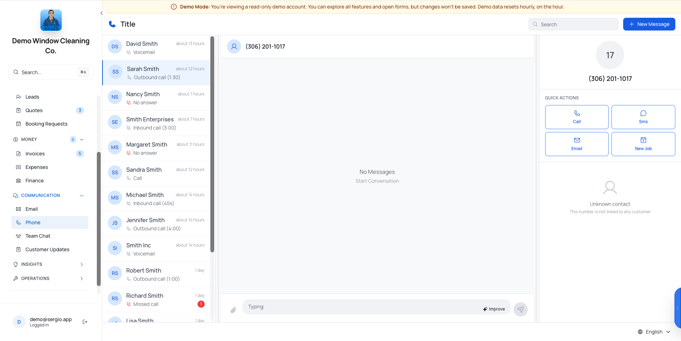
Task: Click the New Job quick action
Action: 643,144
